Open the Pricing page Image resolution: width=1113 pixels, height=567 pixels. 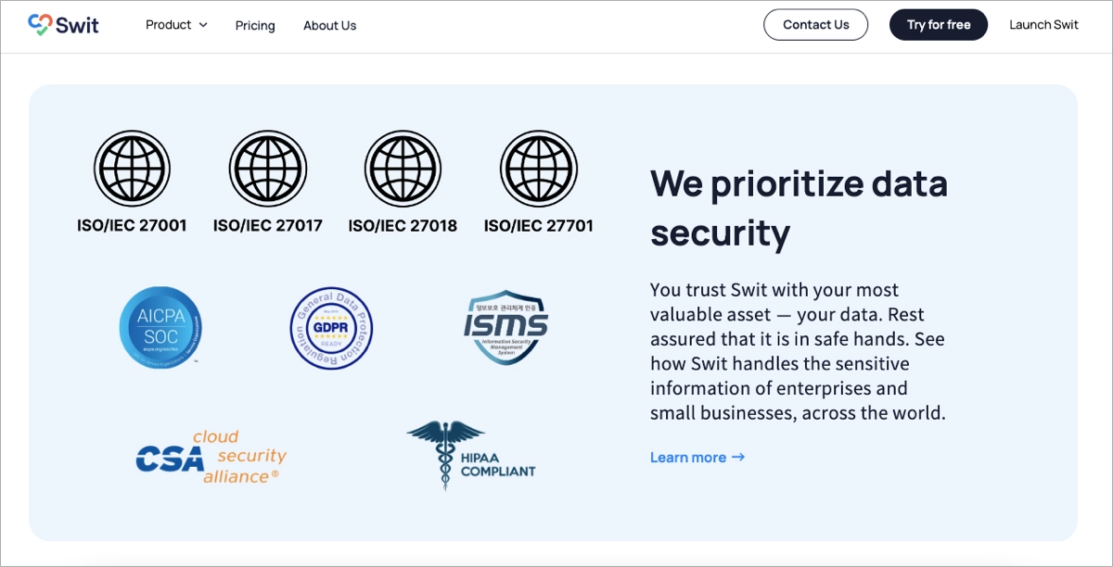click(x=255, y=25)
